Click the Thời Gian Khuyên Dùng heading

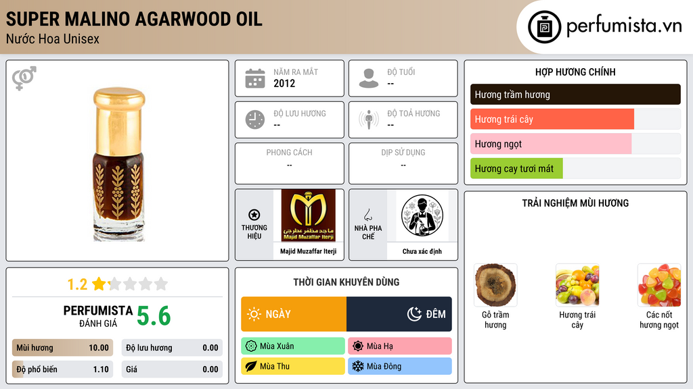(346, 282)
